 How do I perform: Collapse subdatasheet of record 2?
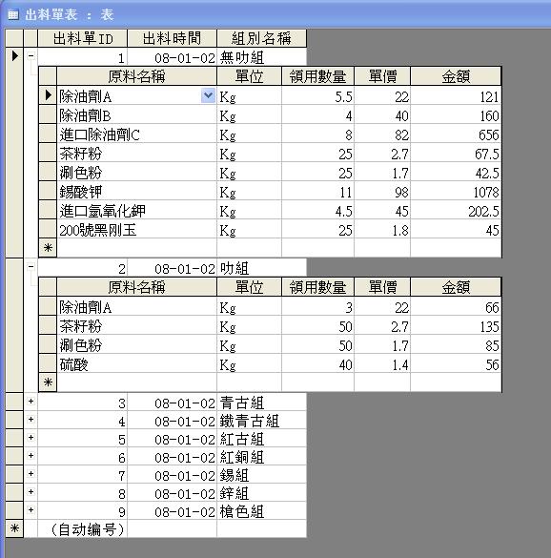point(31,266)
